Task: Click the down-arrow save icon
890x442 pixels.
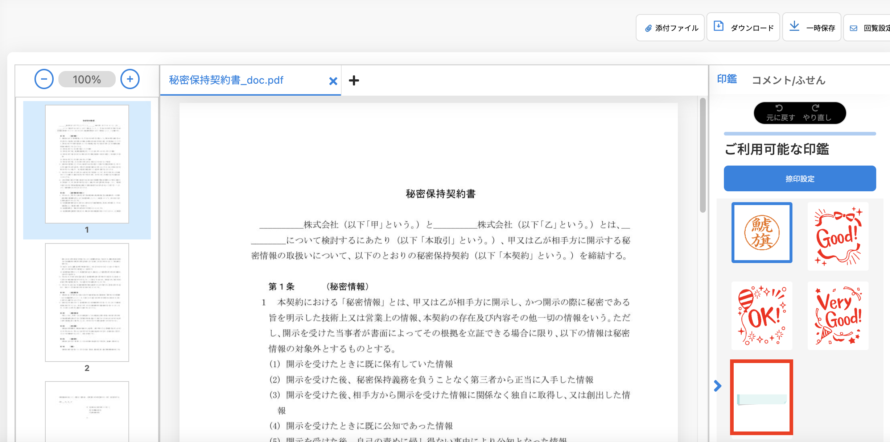Action: click(794, 26)
